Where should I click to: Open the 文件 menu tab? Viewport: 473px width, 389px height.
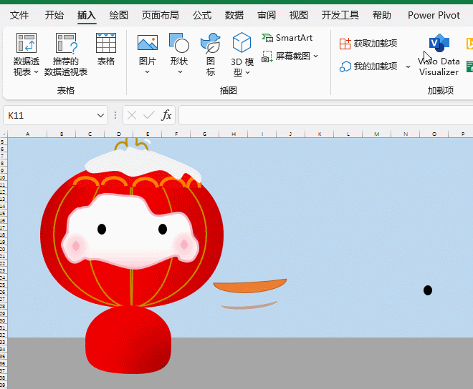19,15
